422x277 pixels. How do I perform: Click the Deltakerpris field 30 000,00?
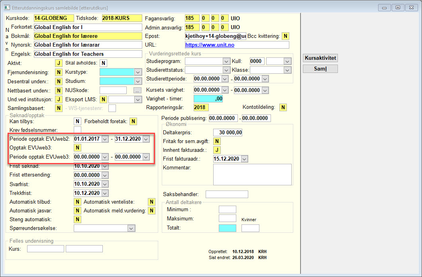pyautogui.click(x=228, y=132)
